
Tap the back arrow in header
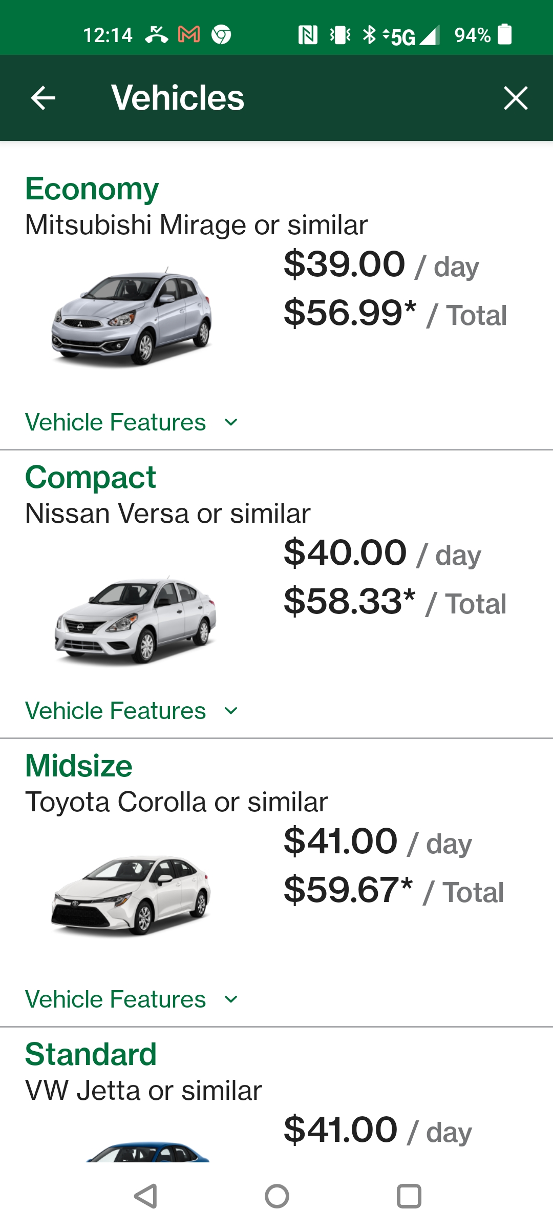pos(43,98)
